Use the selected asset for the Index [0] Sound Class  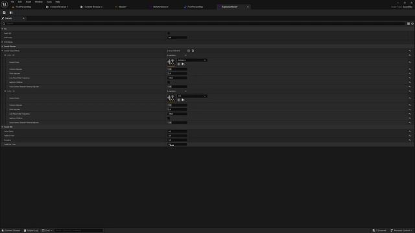coord(179,64)
